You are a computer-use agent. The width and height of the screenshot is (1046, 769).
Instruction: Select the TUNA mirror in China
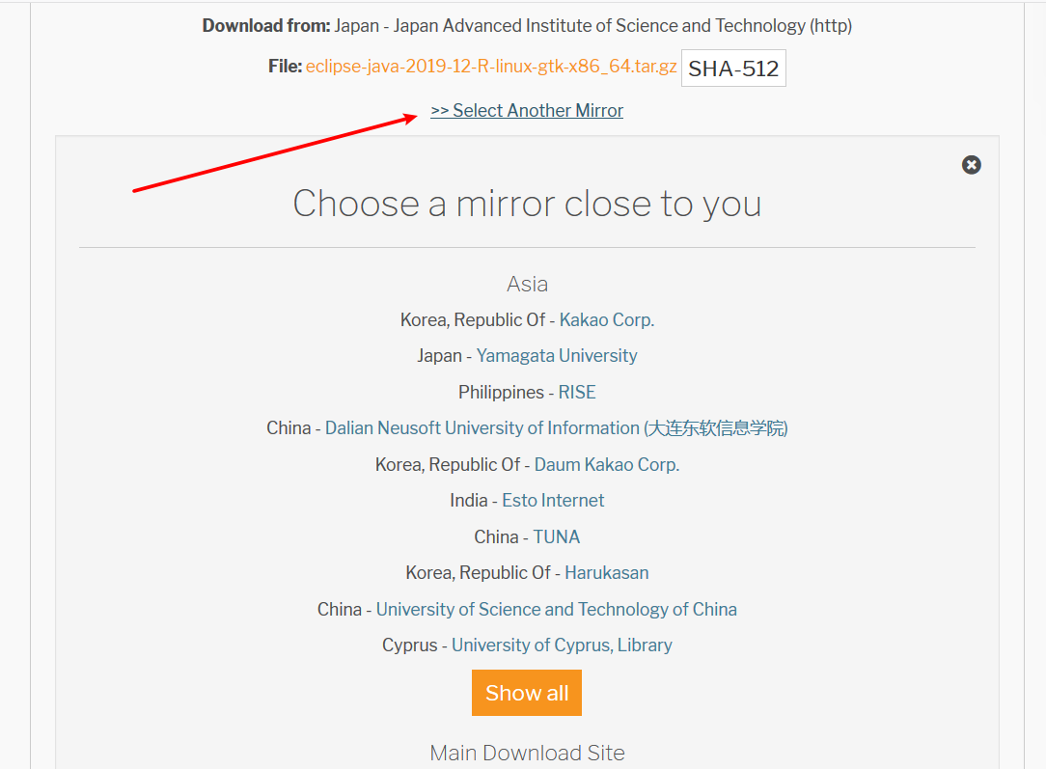tap(556, 536)
